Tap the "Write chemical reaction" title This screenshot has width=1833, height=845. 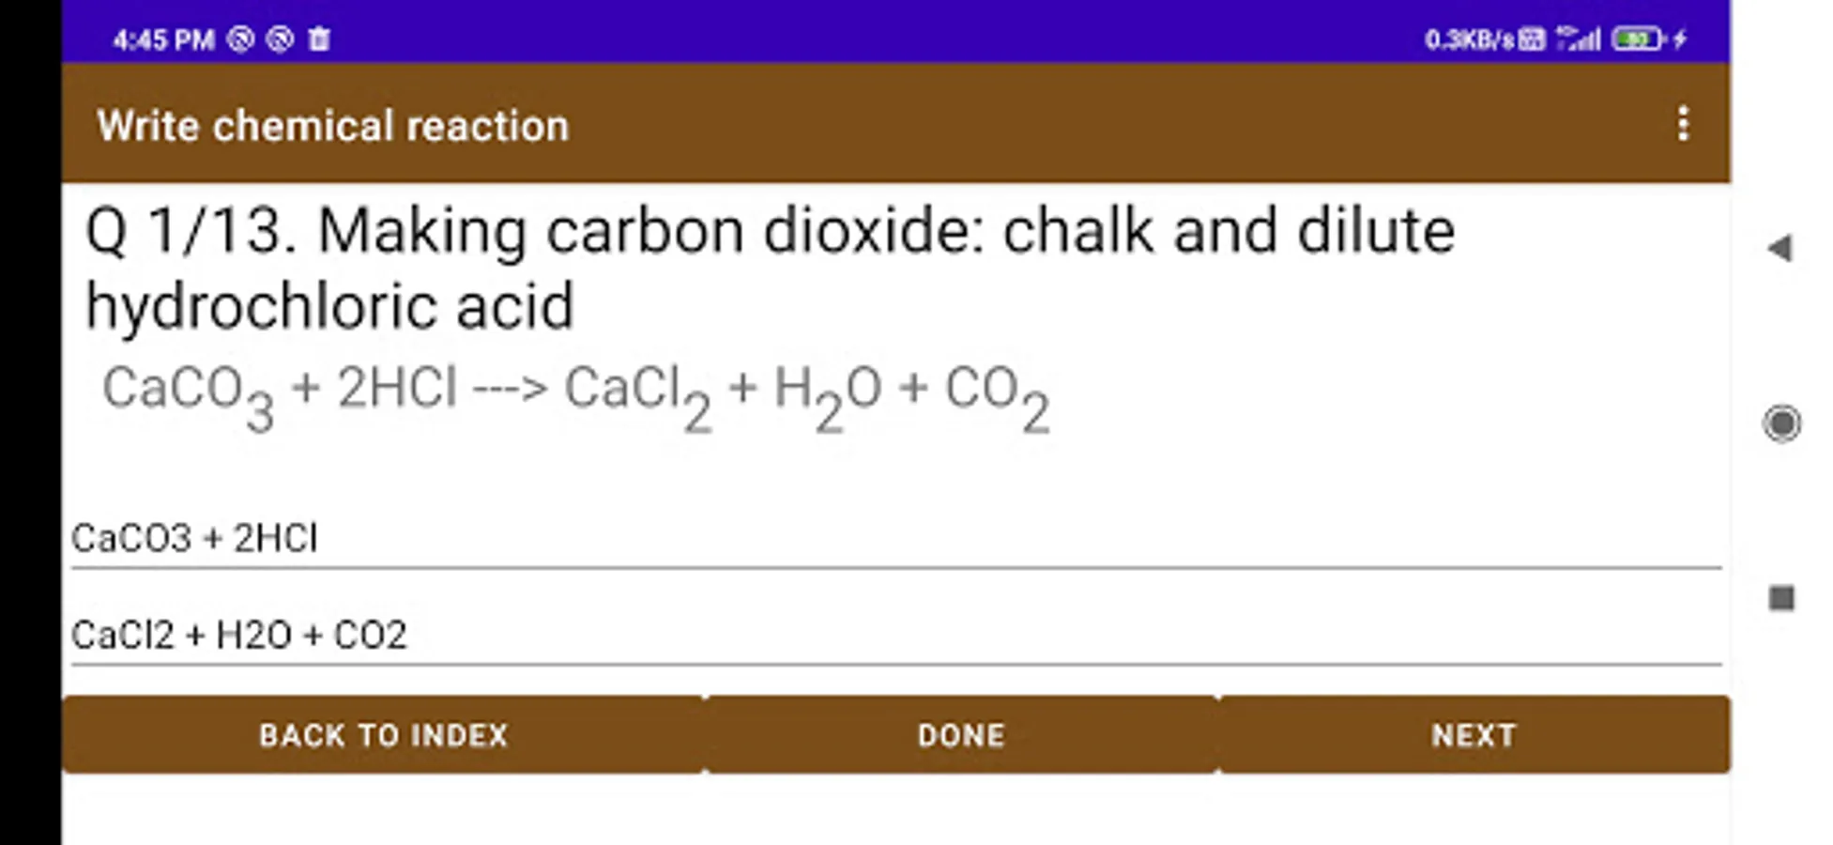[x=333, y=126]
